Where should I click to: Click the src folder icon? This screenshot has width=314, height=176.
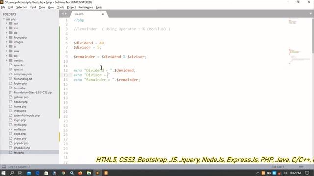11,56
